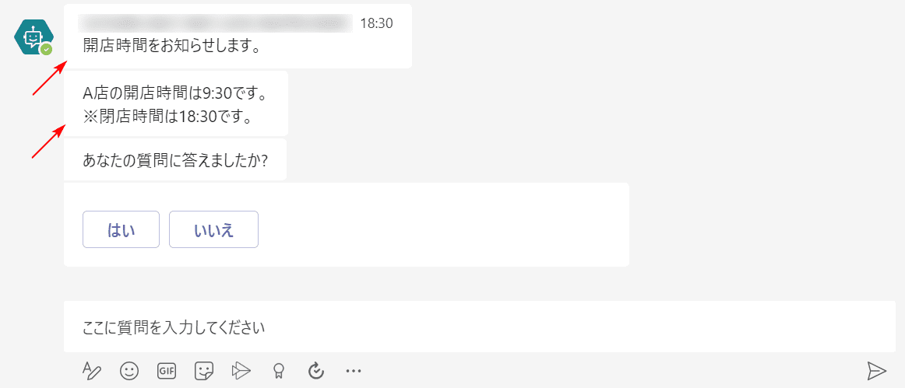
Task: Answer はい to the bot's question
Action: pos(121,229)
